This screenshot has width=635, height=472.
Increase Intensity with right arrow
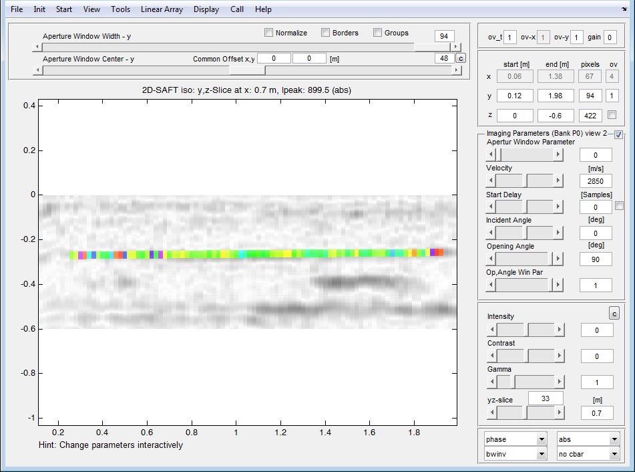pos(560,330)
